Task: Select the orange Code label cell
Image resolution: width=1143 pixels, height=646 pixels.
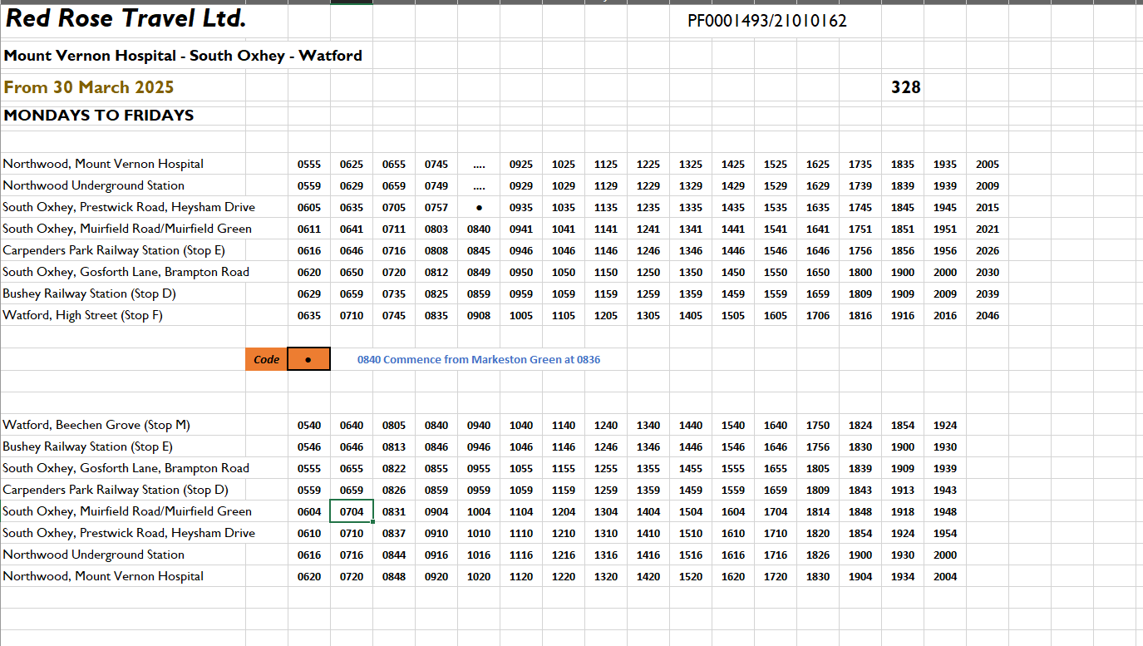Action: coord(267,359)
